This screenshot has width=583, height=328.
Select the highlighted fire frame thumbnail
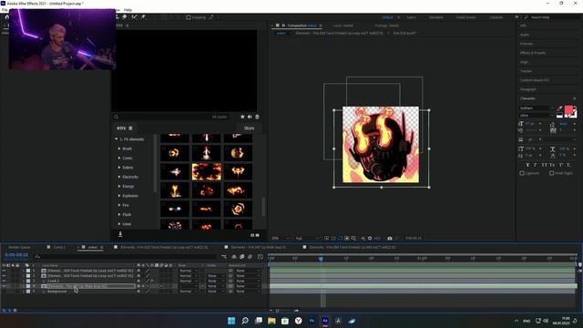tap(207, 172)
